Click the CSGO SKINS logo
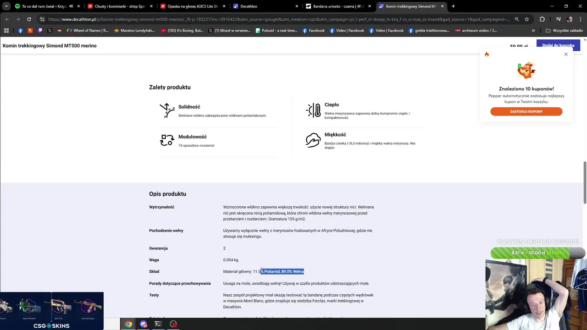Image resolution: width=587 pixels, height=330 pixels. pyautogui.click(x=51, y=326)
